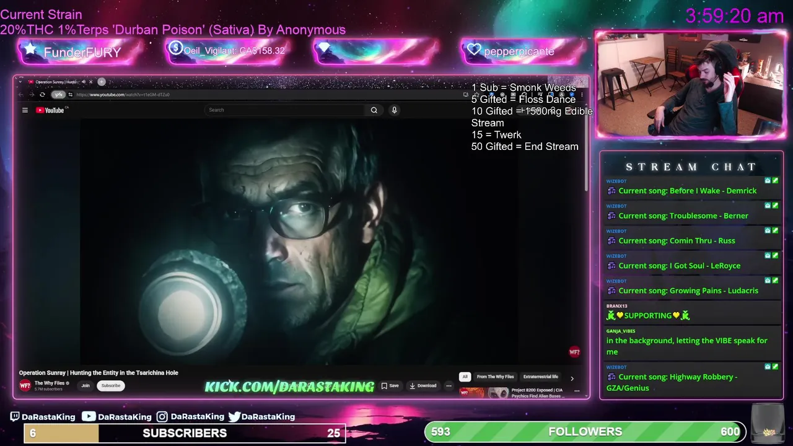This screenshot has height=446, width=793.
Task: Open options for Project 8200 suggested video
Action: coord(577,391)
